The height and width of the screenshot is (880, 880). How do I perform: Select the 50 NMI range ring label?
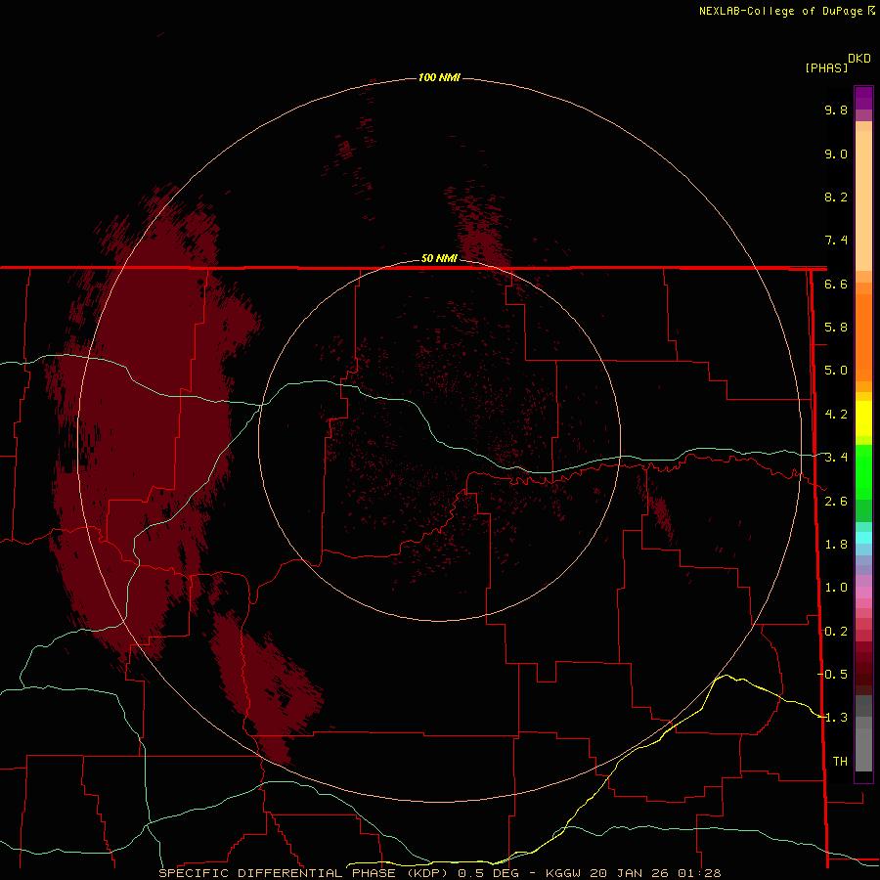[x=439, y=258]
